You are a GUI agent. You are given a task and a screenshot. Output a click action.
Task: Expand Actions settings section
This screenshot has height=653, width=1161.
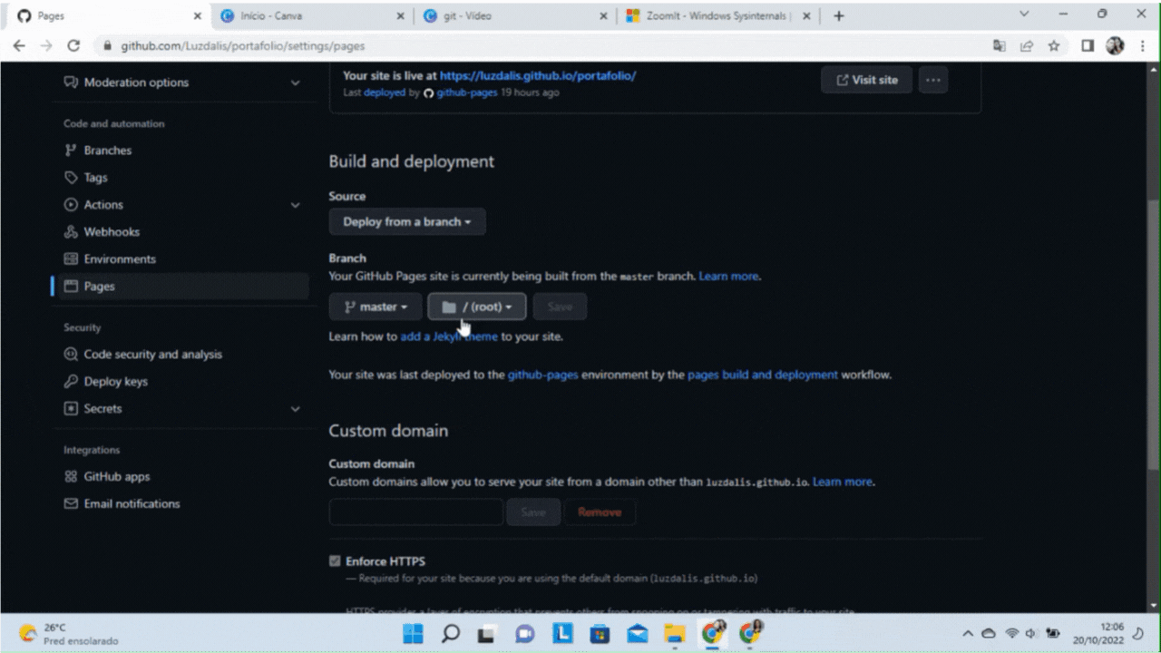coord(295,205)
